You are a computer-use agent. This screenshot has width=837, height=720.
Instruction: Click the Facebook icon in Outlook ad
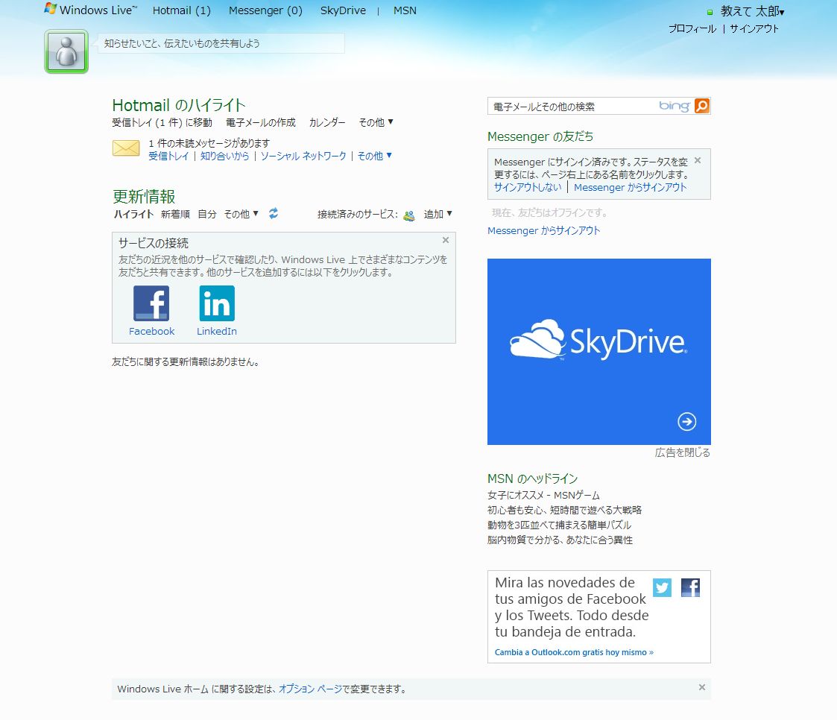pyautogui.click(x=690, y=587)
